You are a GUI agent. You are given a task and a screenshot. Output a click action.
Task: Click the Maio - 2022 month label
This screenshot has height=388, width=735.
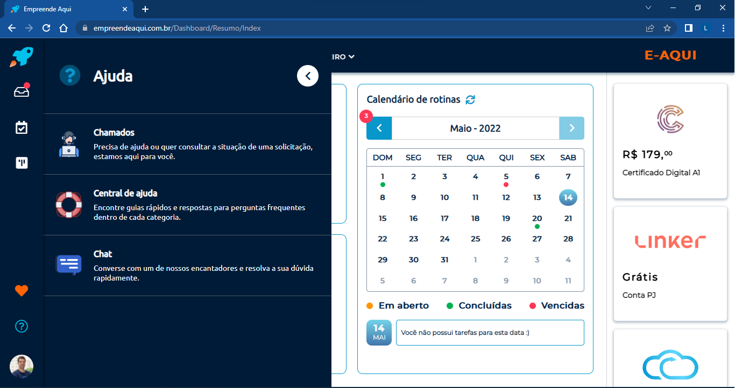[x=475, y=128]
